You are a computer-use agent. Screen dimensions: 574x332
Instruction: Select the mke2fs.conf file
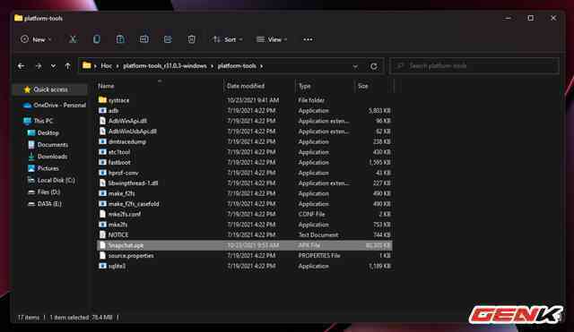click(245, 214)
